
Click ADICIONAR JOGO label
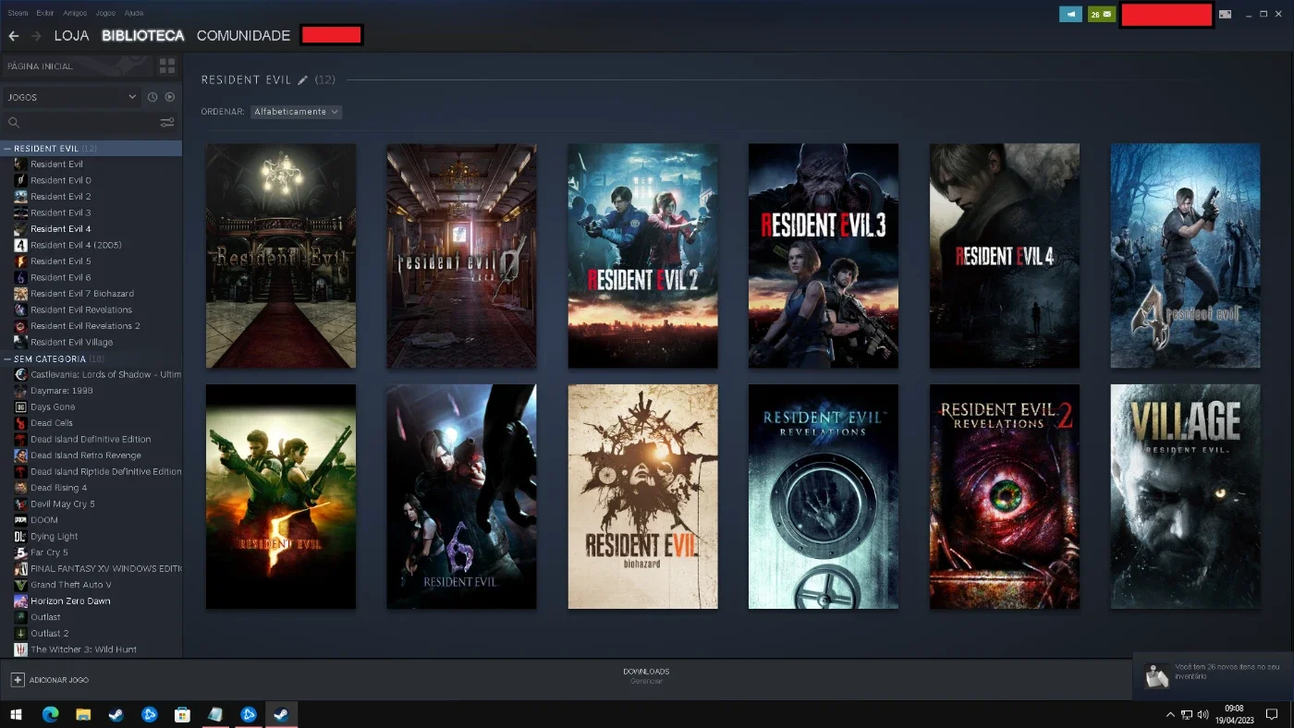click(x=59, y=680)
